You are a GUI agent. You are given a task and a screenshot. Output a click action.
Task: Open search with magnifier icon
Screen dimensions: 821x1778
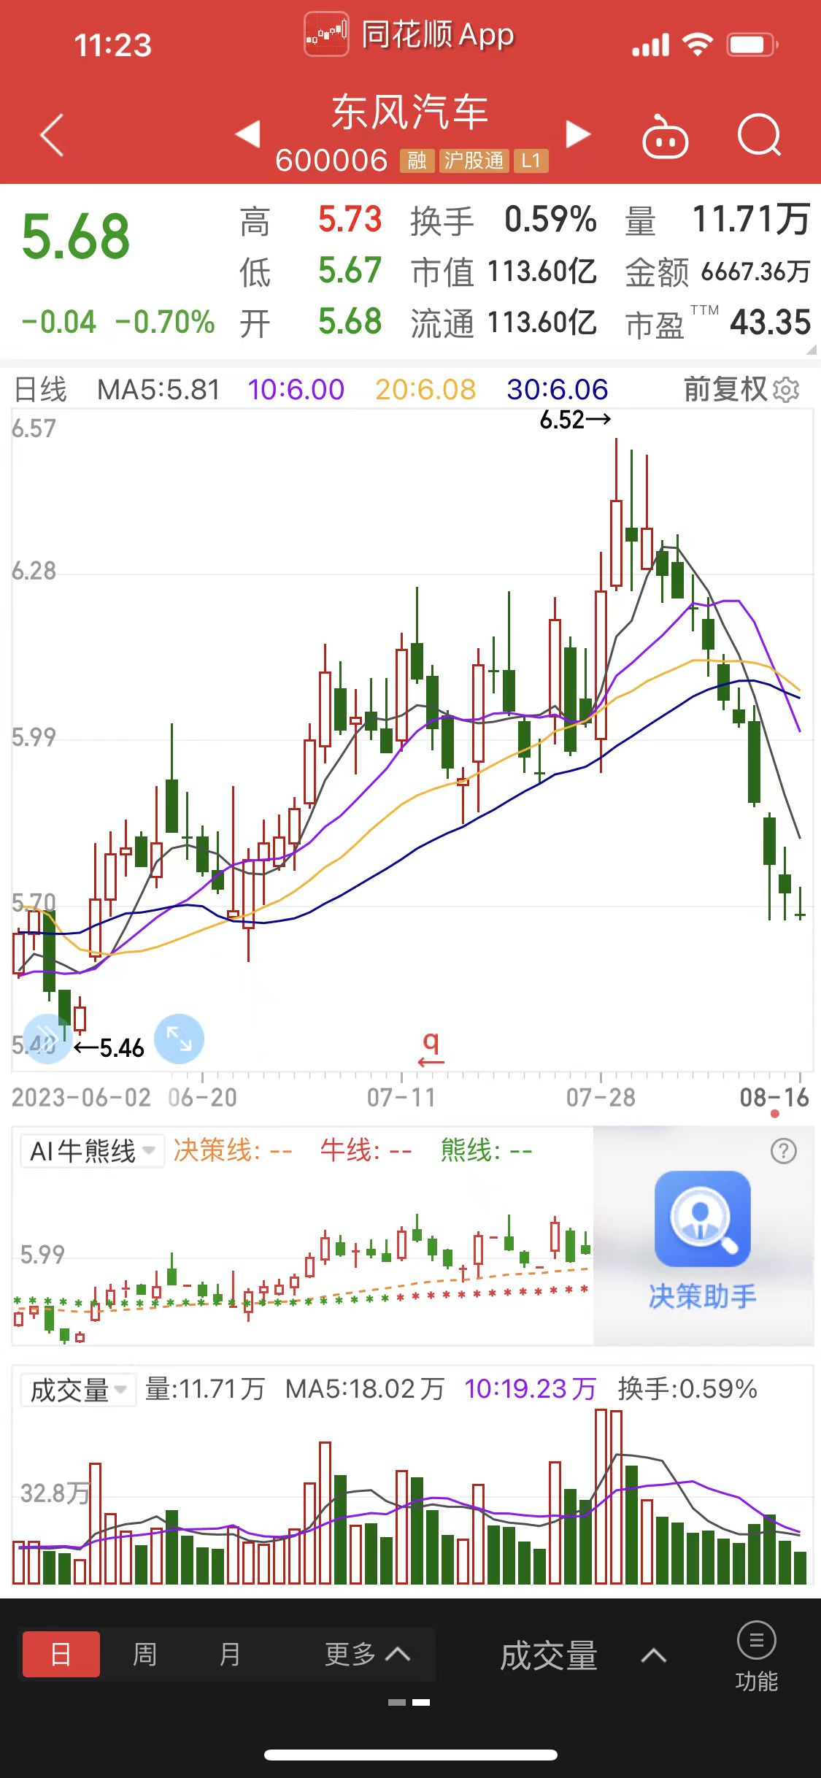(x=759, y=135)
